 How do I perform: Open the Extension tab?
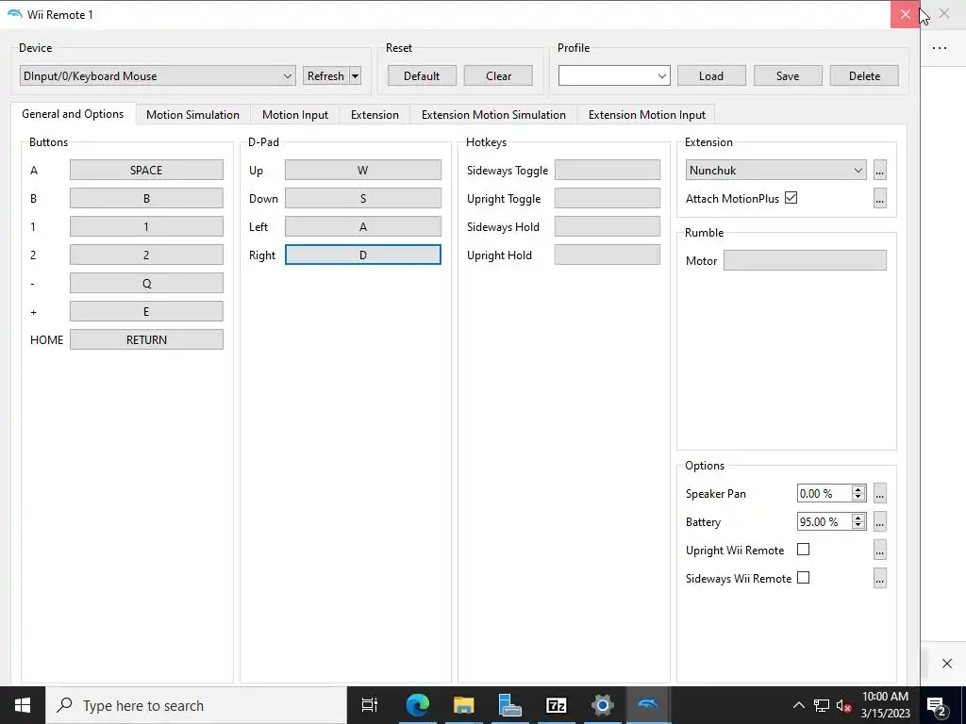(375, 115)
